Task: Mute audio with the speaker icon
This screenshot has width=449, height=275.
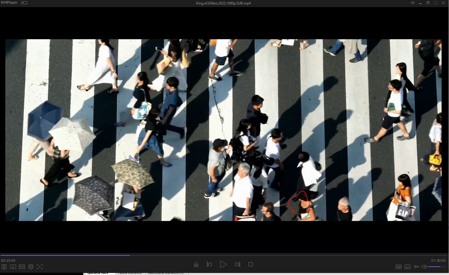Action: (424, 267)
